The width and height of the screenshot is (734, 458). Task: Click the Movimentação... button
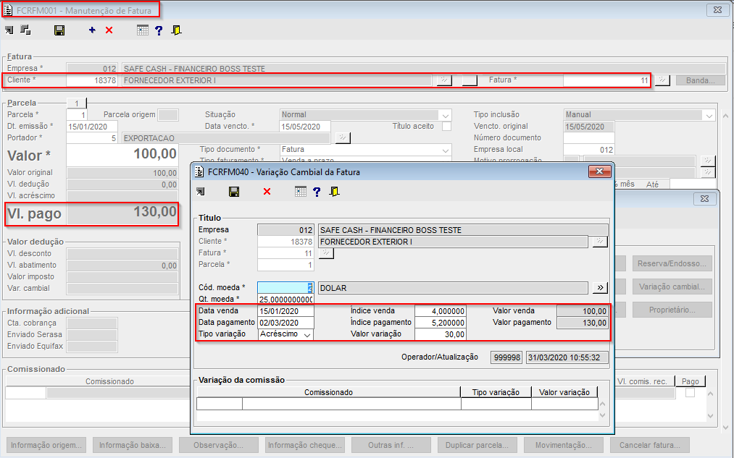pos(564,445)
